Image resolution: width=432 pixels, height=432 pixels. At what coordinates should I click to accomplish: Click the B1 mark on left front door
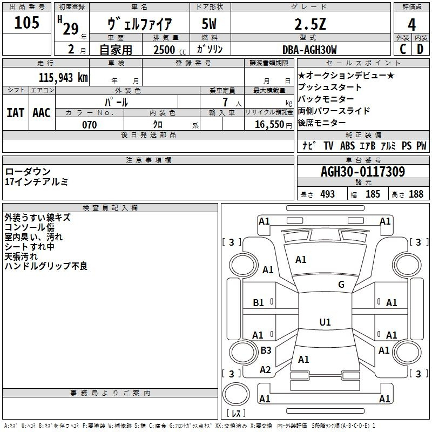coord(258,302)
